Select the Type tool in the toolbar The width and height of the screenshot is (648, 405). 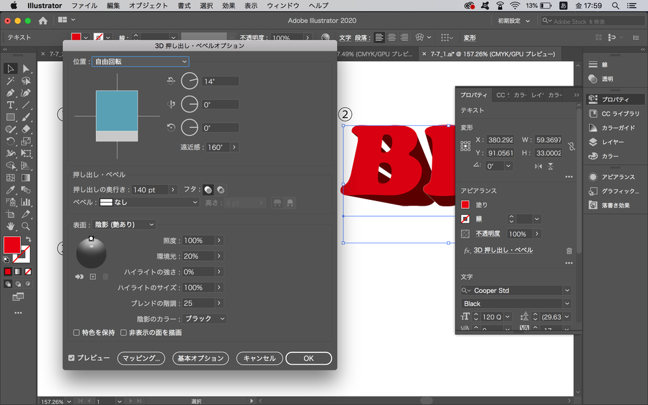point(11,105)
